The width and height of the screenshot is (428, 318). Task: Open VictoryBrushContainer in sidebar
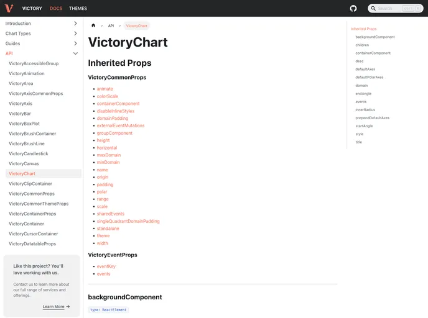click(x=32, y=134)
